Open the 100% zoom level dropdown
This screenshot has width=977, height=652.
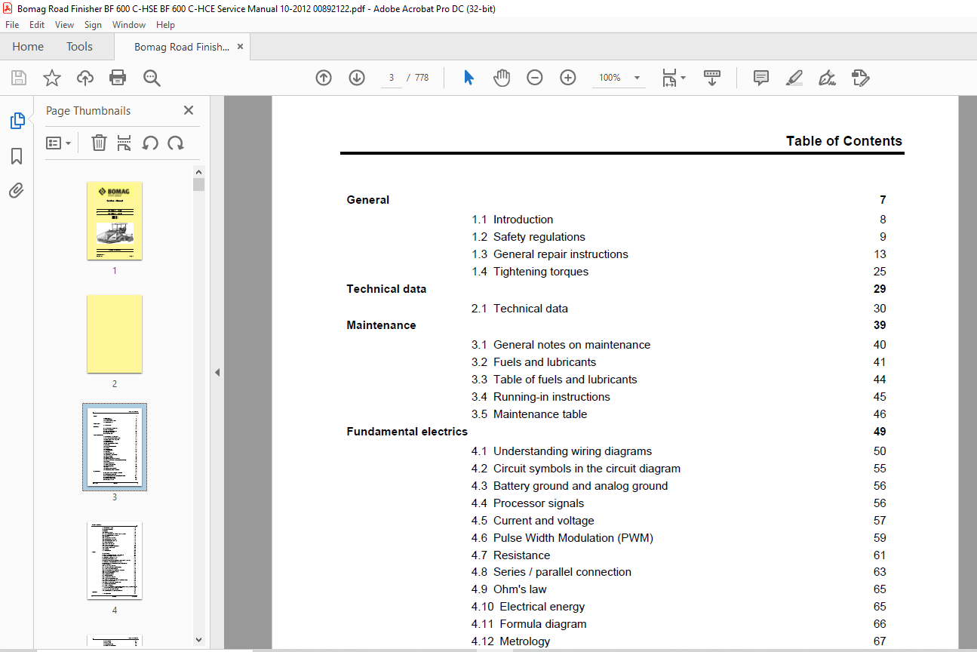point(637,78)
